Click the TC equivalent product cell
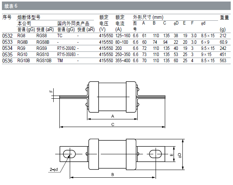The width and height of the screenshot is (233, 185). click(60, 36)
